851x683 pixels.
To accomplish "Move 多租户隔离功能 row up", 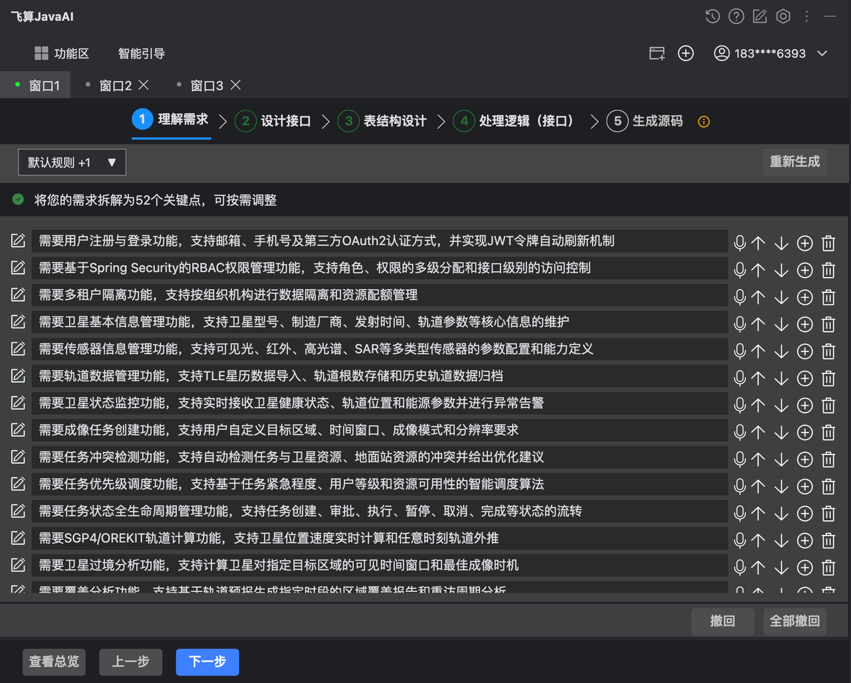I will click(x=758, y=297).
